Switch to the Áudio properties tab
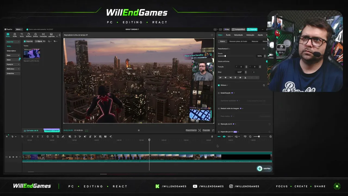The image size is (348, 196). click(x=228, y=35)
